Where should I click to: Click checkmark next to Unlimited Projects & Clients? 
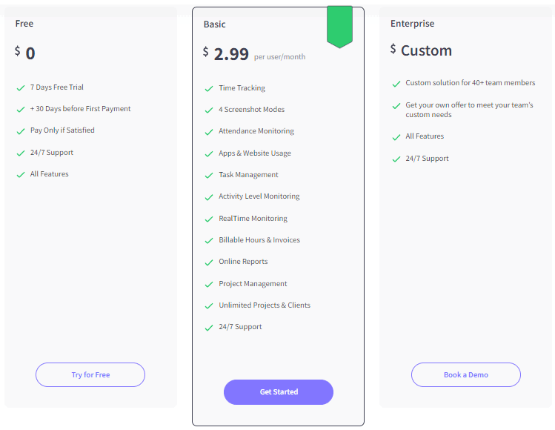tap(209, 306)
